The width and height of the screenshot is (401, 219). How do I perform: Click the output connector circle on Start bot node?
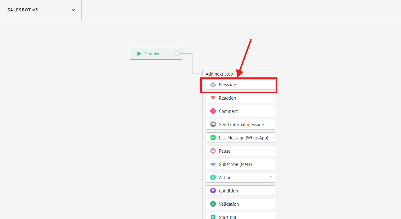click(x=177, y=54)
